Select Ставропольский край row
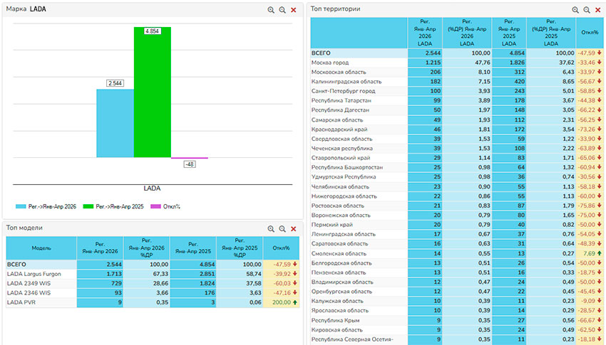Screen dimensions: 606x345 click(x=457, y=158)
